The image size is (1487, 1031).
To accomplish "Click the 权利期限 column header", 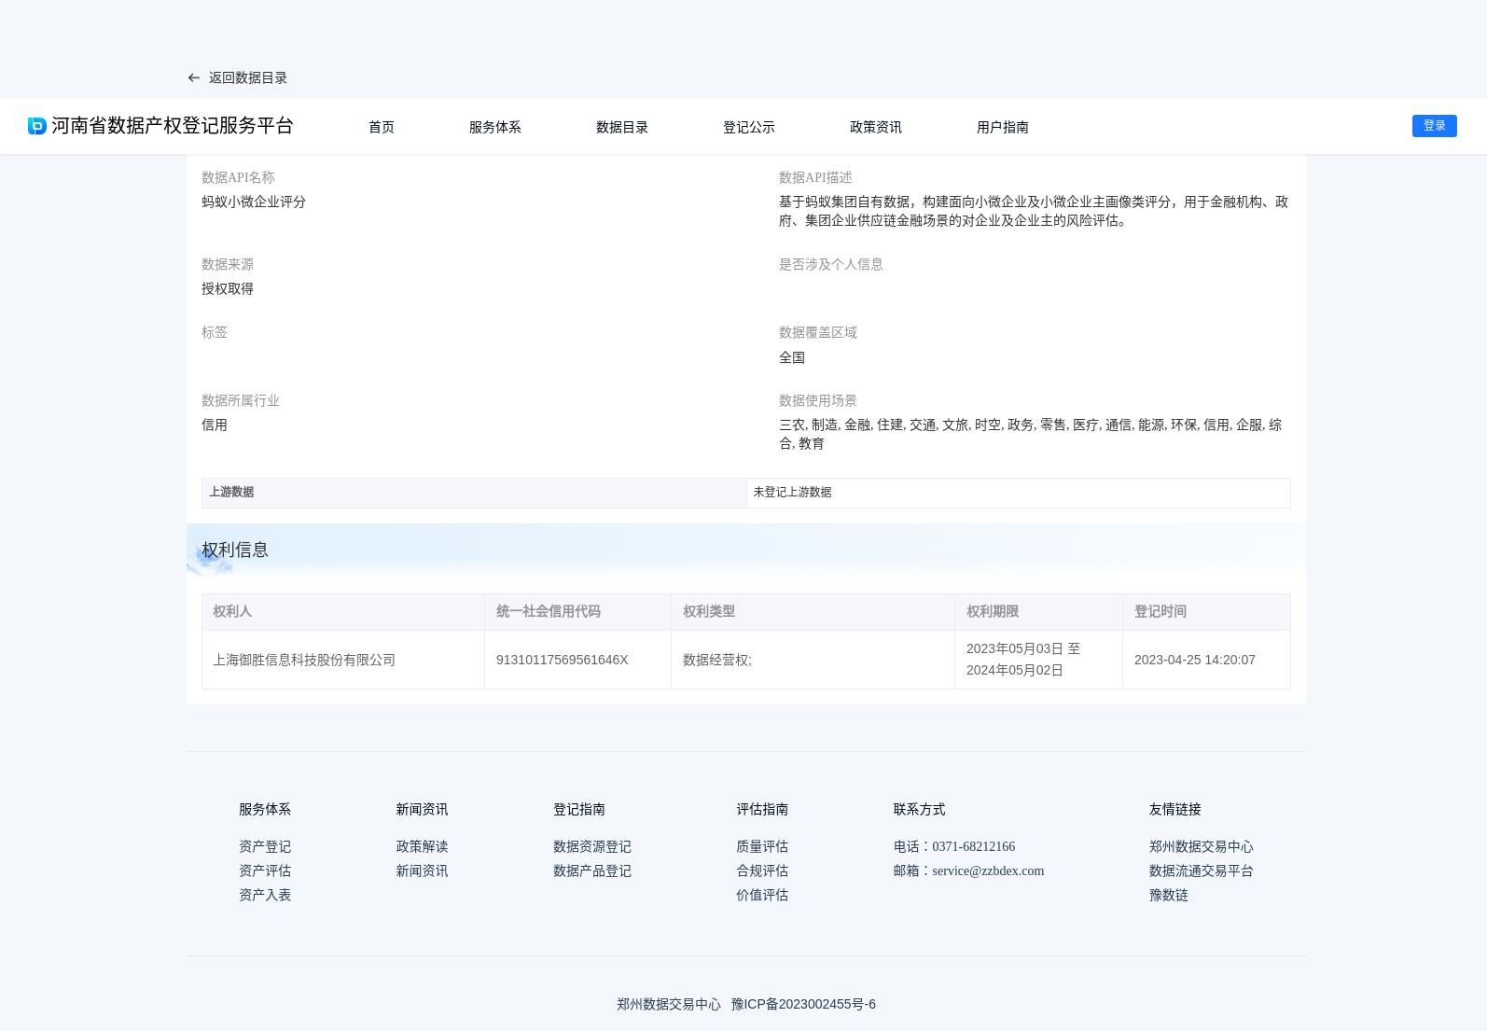I will 1038,612.
